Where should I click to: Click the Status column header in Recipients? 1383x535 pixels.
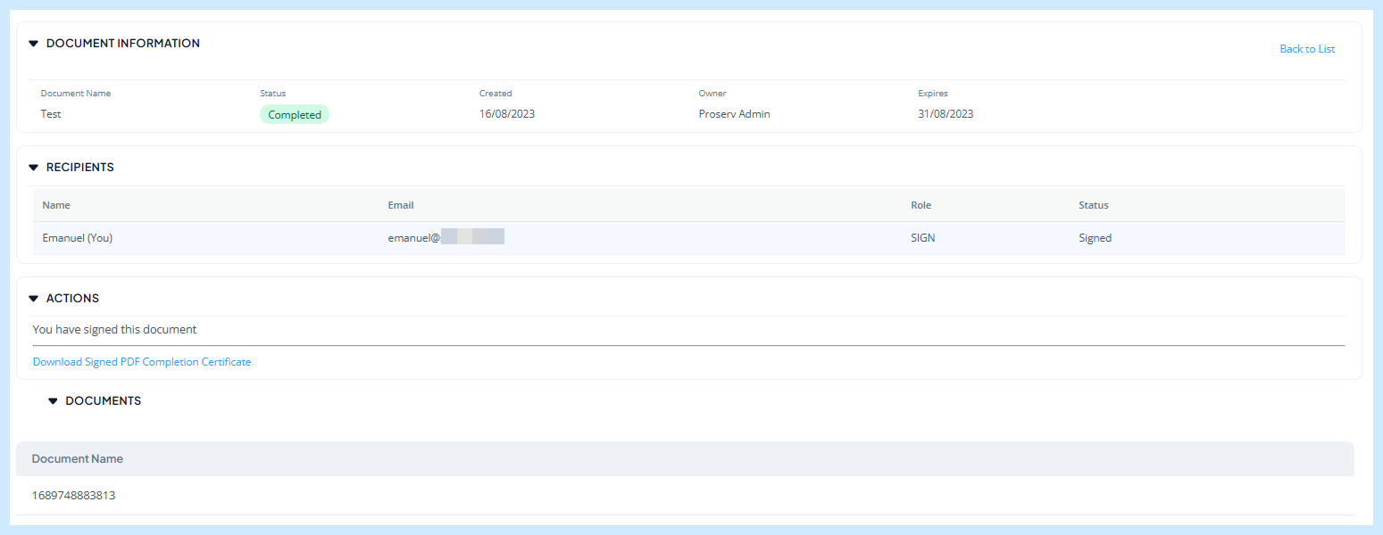(1094, 205)
